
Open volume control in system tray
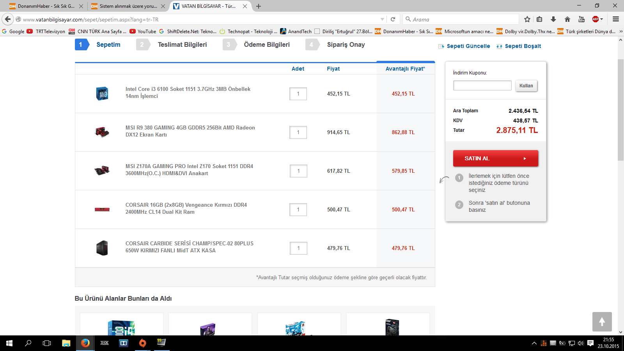pos(581,343)
